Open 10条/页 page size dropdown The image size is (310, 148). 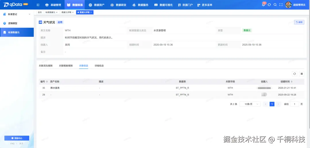click(250, 104)
